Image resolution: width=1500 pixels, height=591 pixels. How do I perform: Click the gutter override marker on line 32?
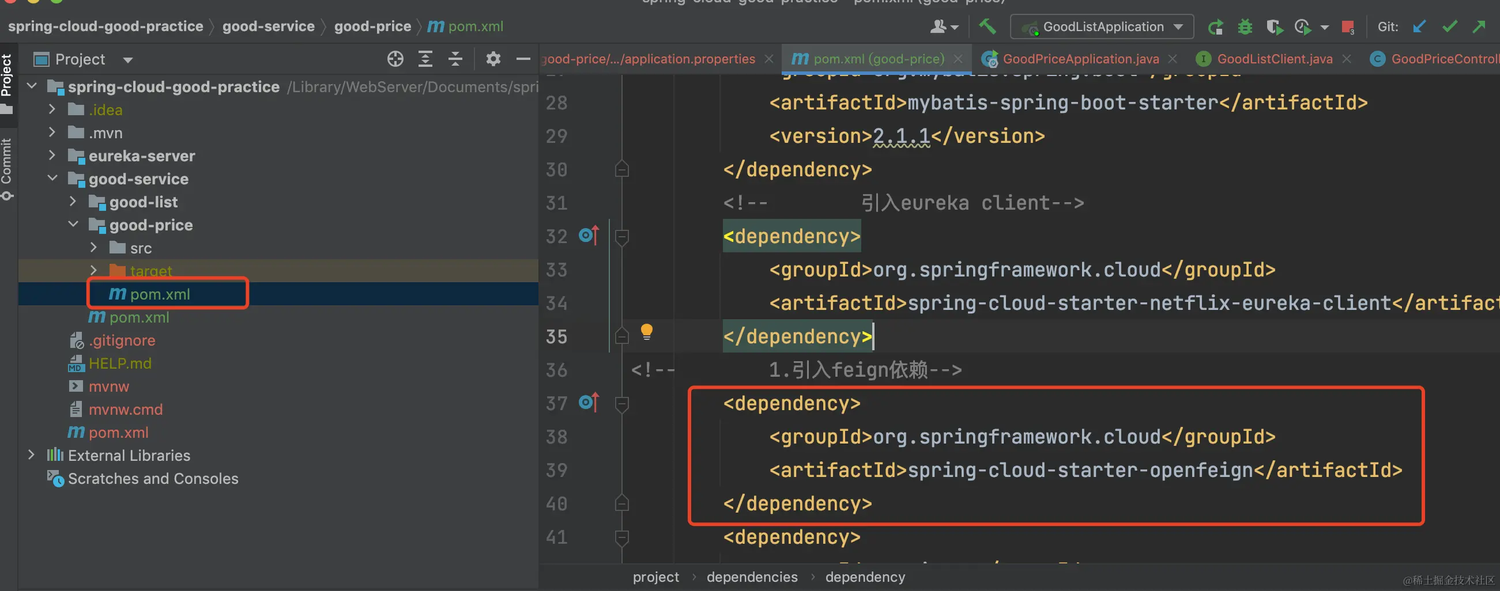(589, 236)
